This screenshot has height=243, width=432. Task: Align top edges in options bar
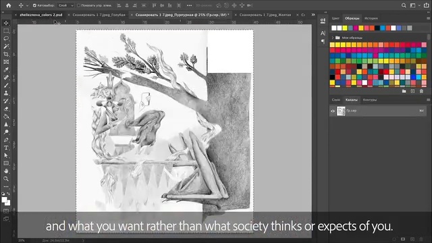point(155,5)
